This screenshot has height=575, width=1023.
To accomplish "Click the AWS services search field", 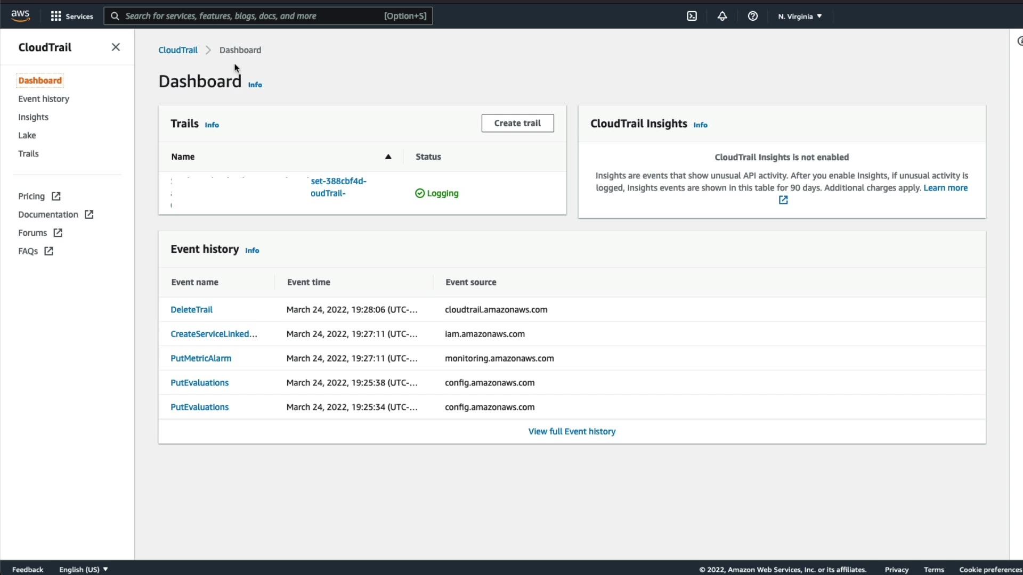I will click(x=250, y=16).
